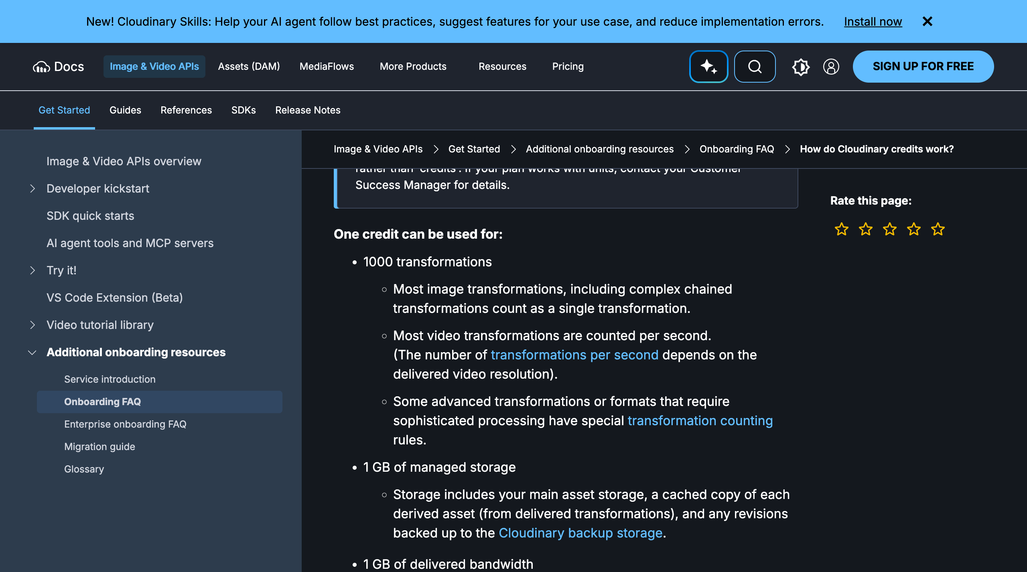
Task: Open the user account profile icon
Action: (831, 67)
